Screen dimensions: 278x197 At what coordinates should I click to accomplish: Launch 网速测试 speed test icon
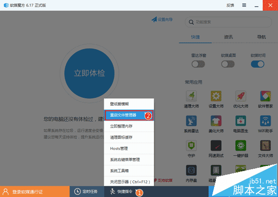click(216, 146)
